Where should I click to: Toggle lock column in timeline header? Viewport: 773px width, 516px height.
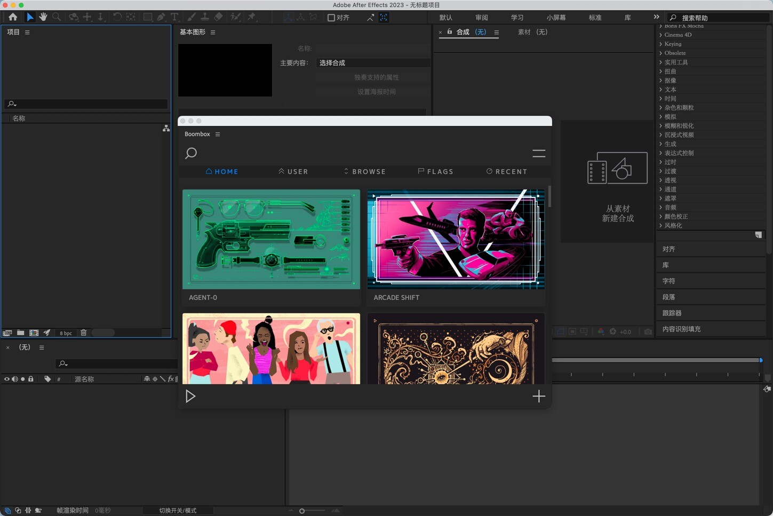[31, 379]
